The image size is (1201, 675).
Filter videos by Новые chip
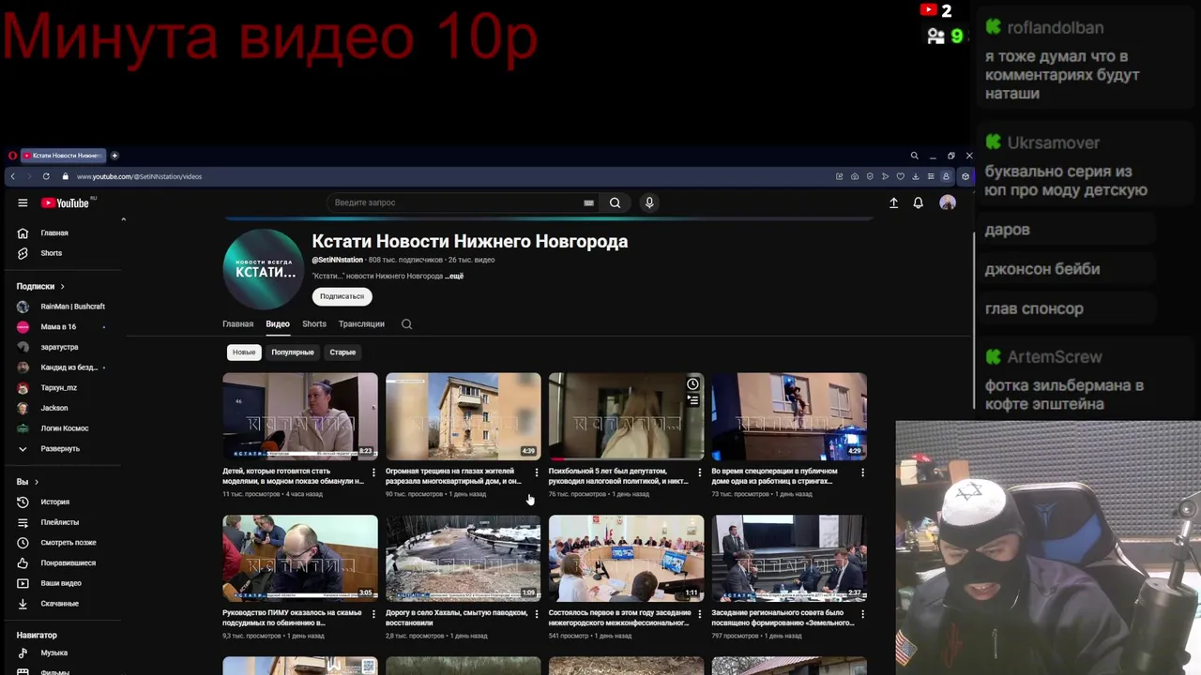click(x=244, y=352)
